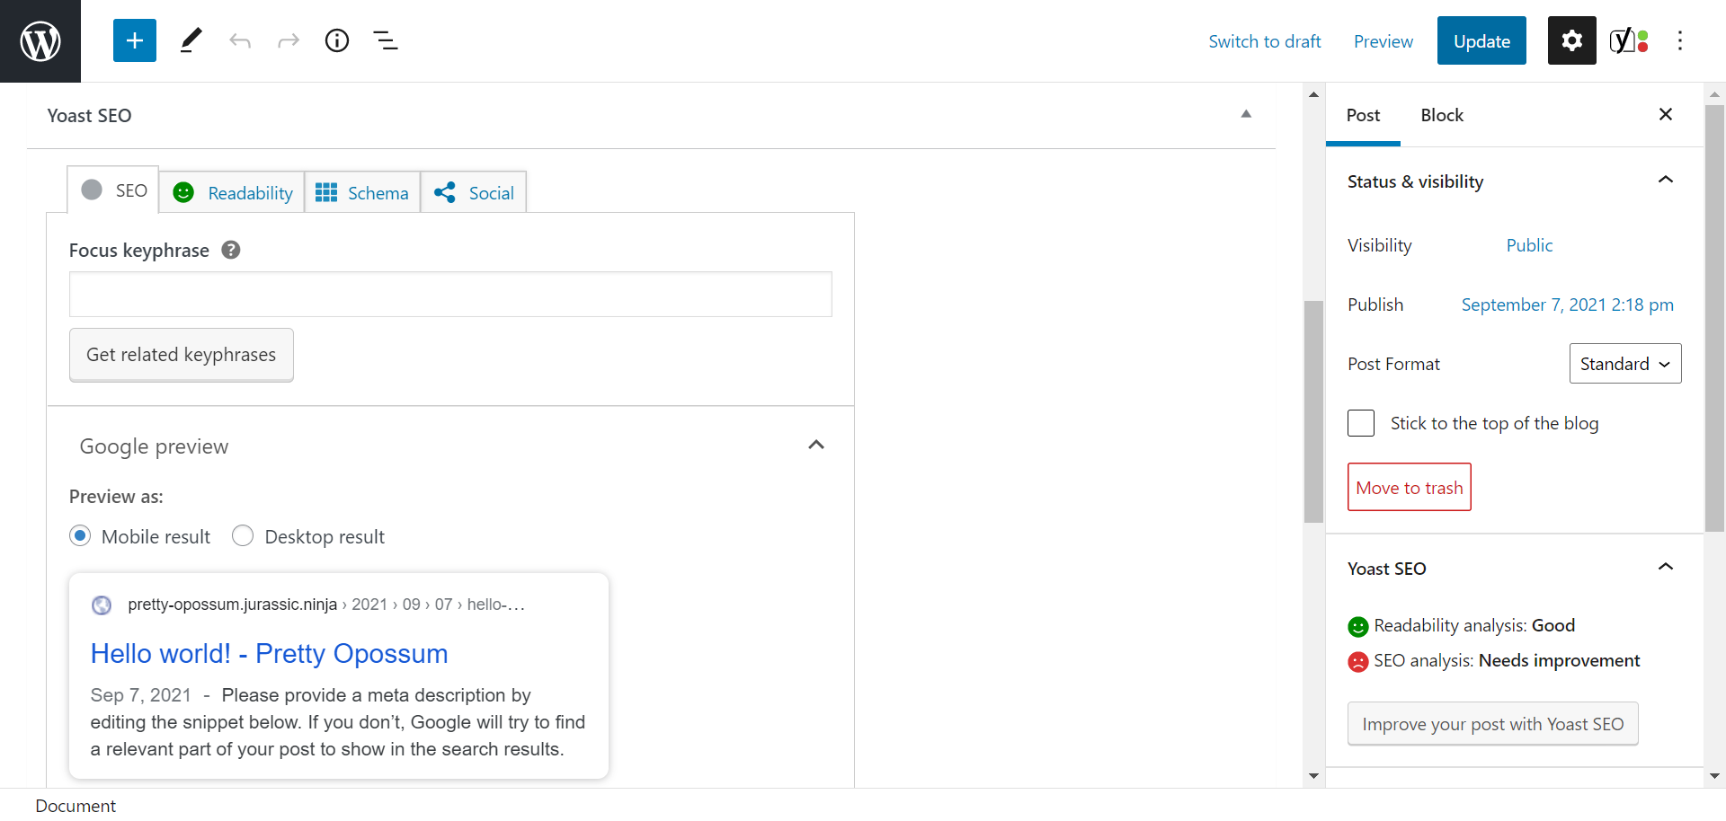Viewport: 1726px width, 821px height.
Task: Click the Preview as: label
Action: point(116,497)
